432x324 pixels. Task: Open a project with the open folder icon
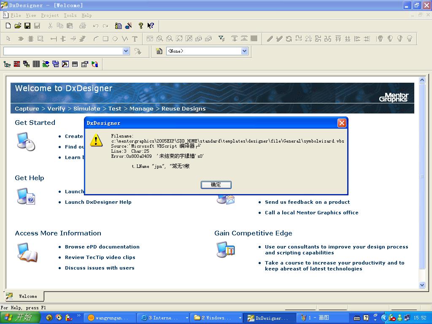[x=18, y=26]
